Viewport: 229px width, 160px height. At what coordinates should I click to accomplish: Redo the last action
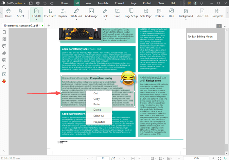pos(52,3)
